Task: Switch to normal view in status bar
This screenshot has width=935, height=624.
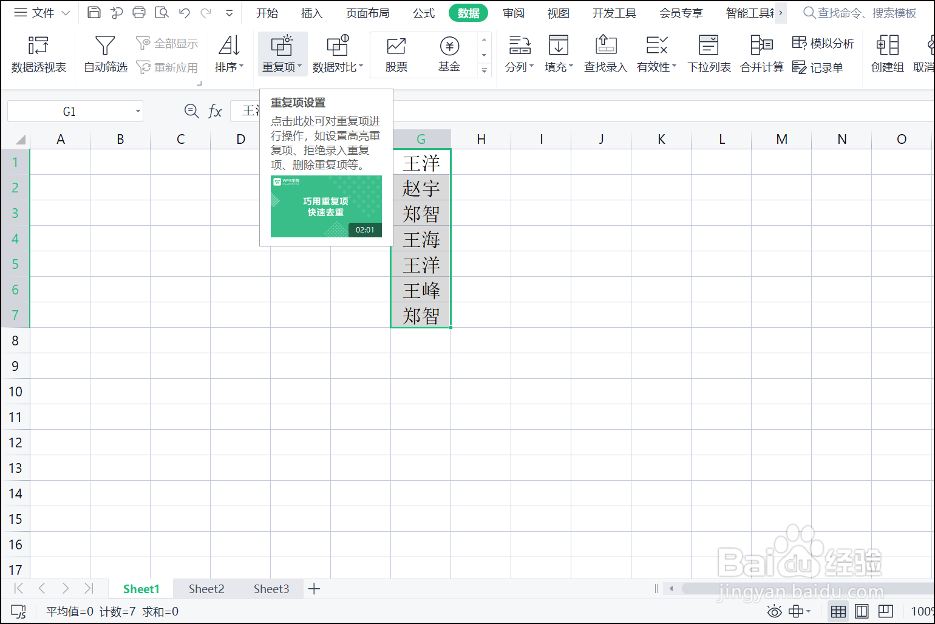Action: [838, 611]
